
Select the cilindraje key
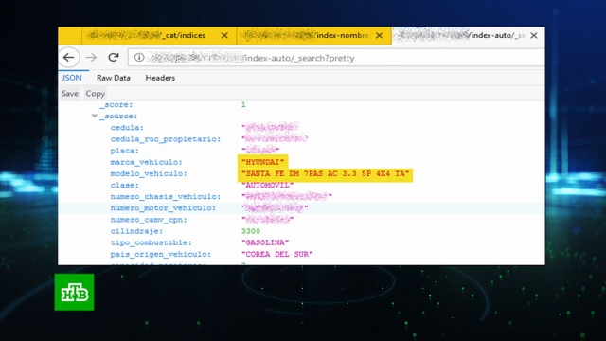[x=136, y=231]
